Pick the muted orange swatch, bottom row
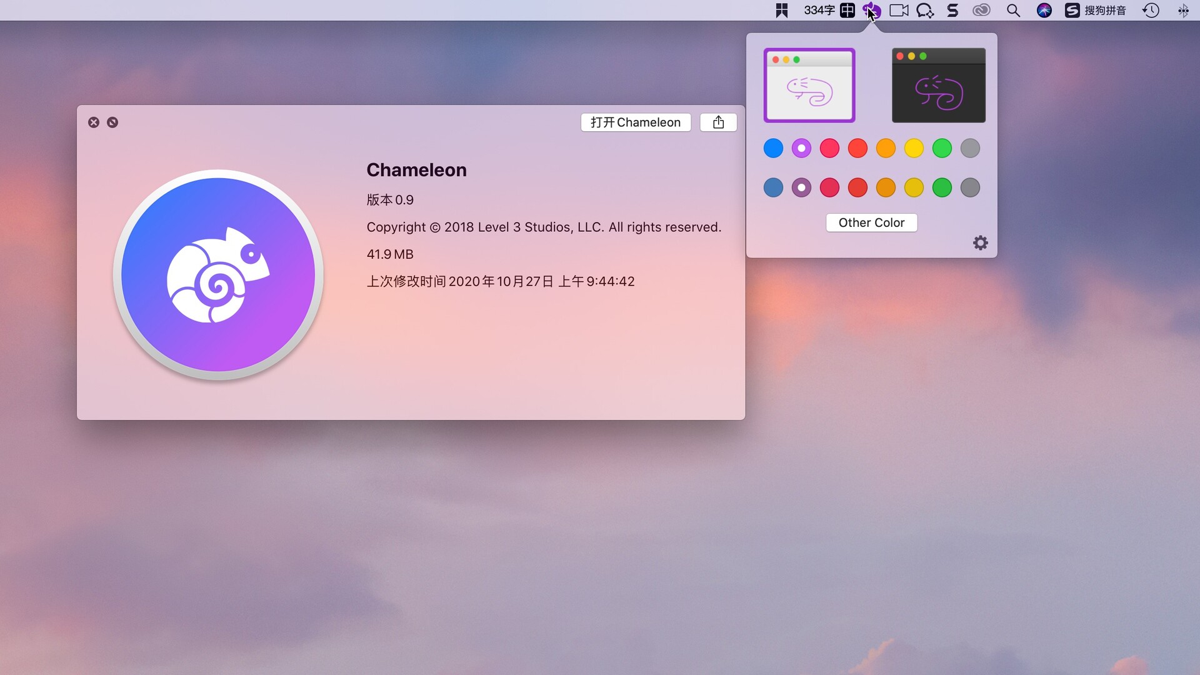Image resolution: width=1200 pixels, height=675 pixels. [886, 187]
